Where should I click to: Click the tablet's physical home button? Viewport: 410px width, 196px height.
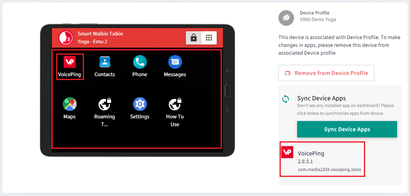click(x=228, y=90)
